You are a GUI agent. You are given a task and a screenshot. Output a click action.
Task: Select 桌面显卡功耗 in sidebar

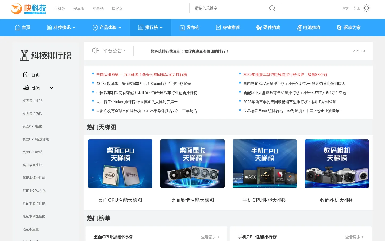(x=32, y=114)
